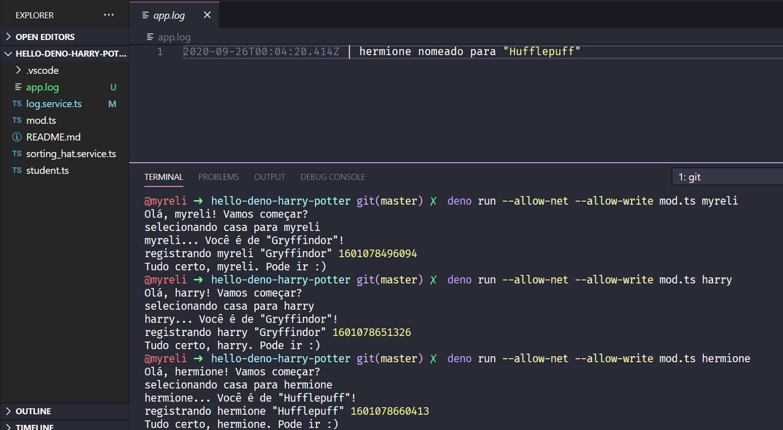Click the app.log file icon in tab
The image size is (783, 430).
[146, 15]
